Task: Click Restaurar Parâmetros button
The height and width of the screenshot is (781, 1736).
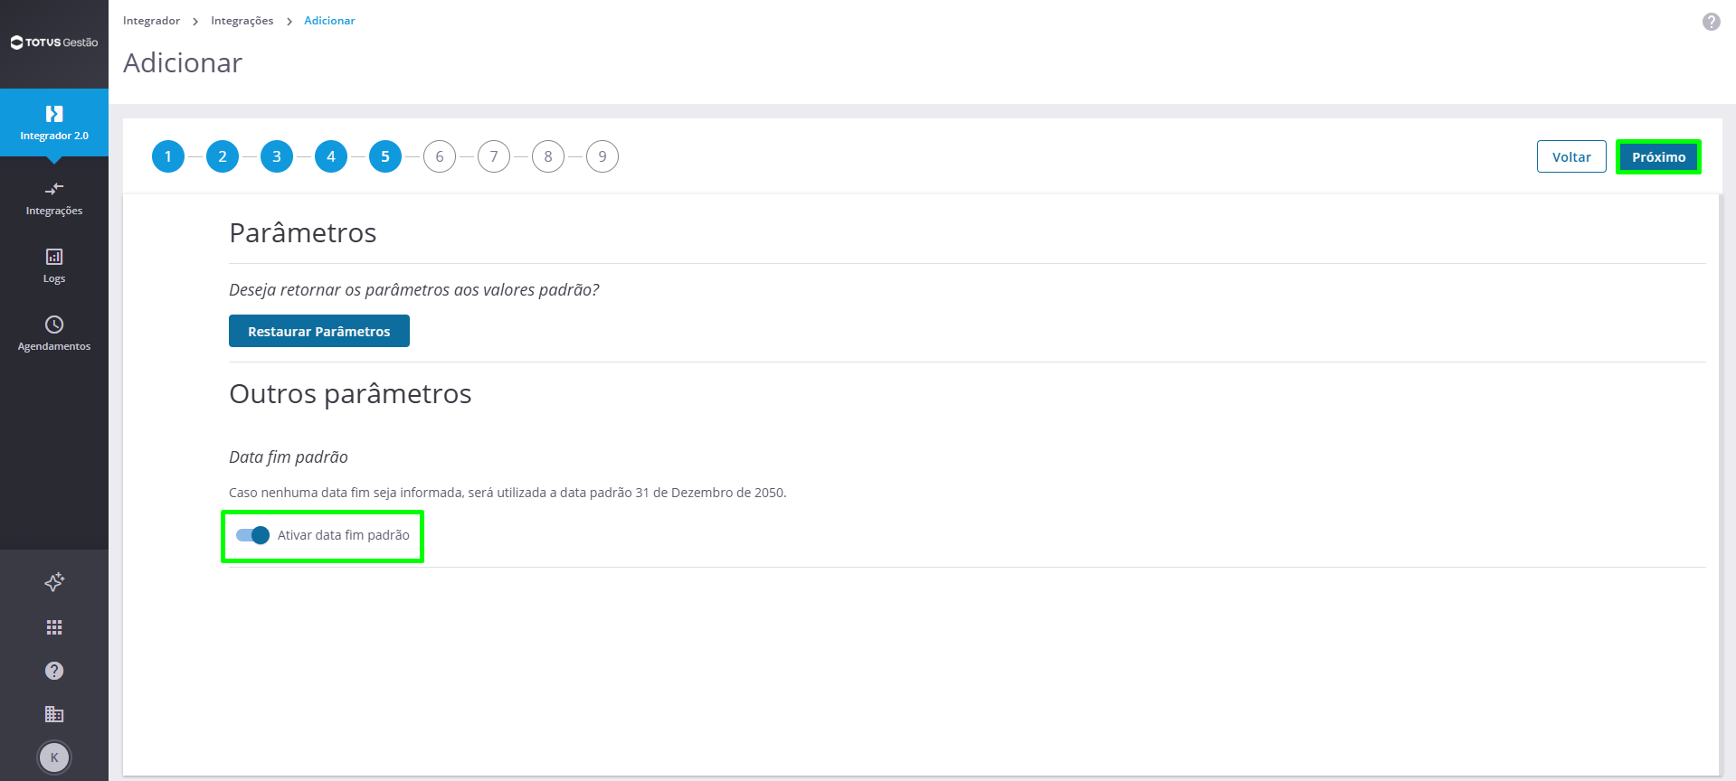Action: point(319,331)
